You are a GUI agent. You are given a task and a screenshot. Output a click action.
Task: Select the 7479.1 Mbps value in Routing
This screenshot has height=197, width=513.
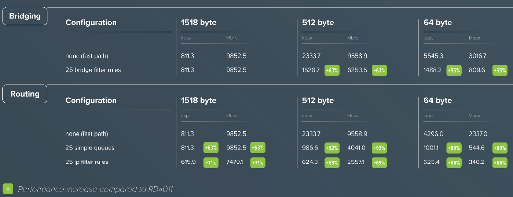click(x=236, y=162)
